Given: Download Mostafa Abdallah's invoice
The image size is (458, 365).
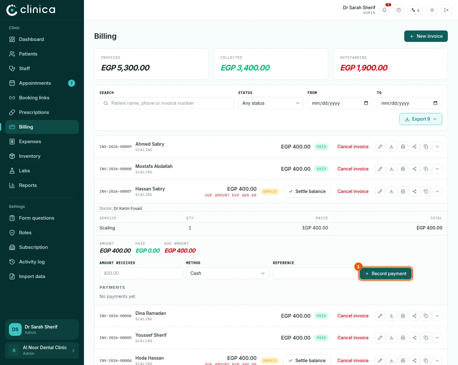Looking at the screenshot, I should coord(392,169).
